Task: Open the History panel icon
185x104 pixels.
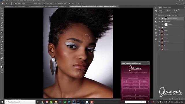Action: (156, 25)
